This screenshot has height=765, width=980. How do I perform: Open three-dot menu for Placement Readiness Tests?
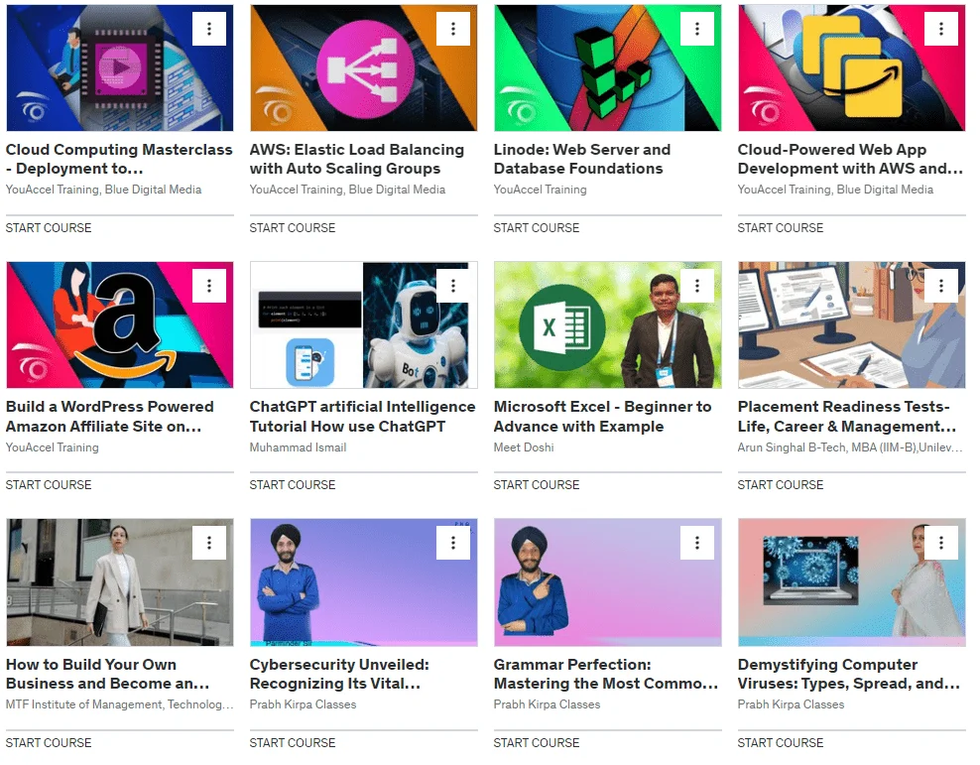pyautogui.click(x=940, y=286)
